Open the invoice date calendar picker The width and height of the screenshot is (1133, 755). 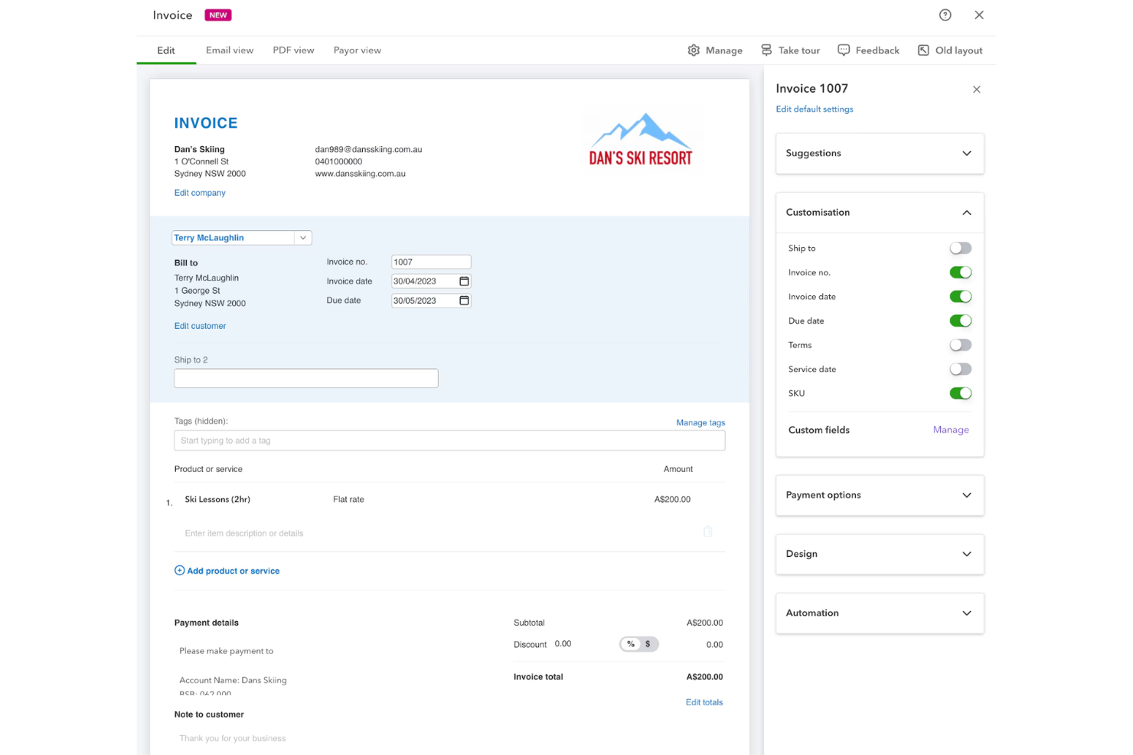pos(463,281)
